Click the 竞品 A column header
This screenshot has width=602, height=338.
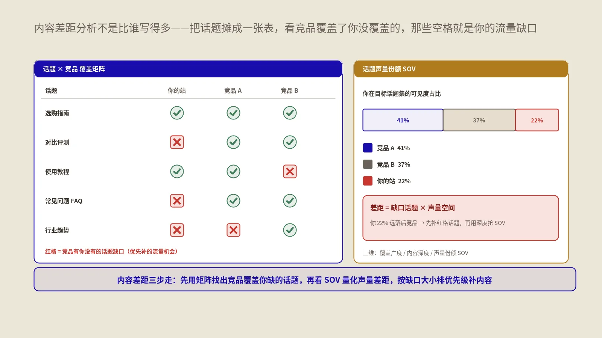(x=233, y=91)
